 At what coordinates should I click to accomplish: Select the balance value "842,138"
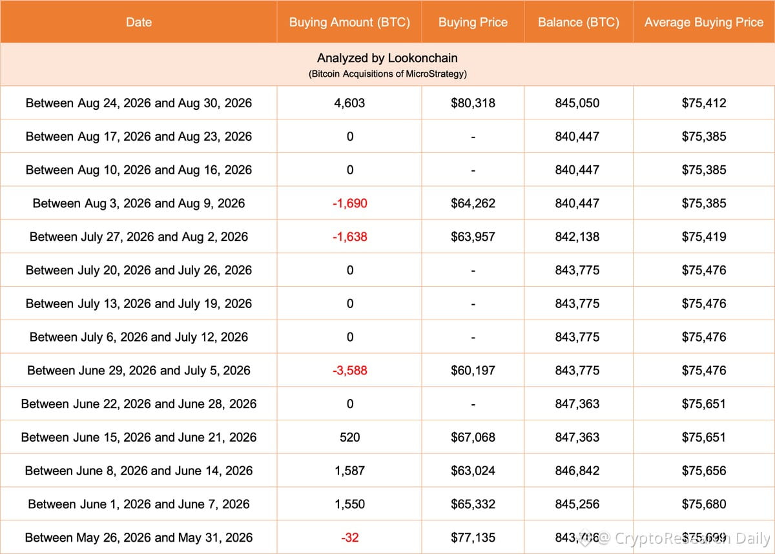(x=577, y=237)
